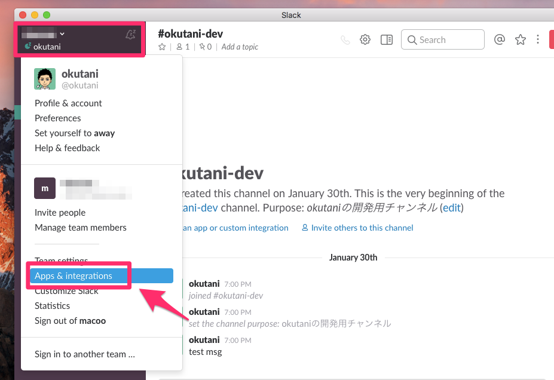Select Manage team members
The height and width of the screenshot is (380, 554).
pos(81,228)
